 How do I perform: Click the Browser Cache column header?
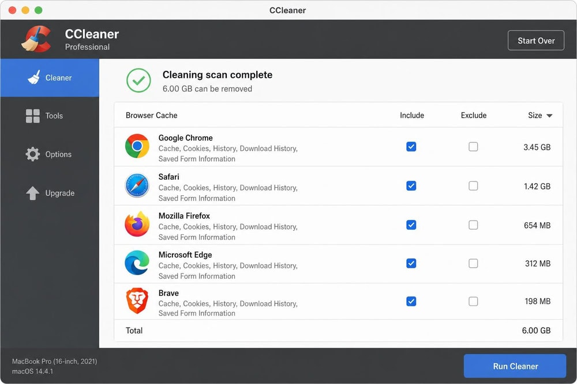[x=152, y=115]
